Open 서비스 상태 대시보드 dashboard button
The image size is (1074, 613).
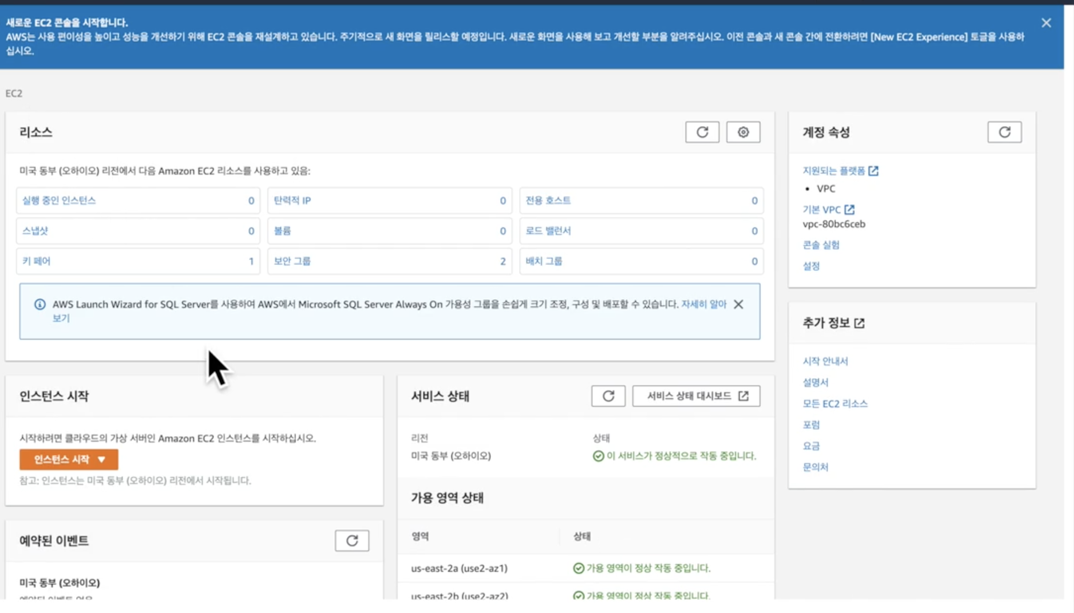tap(696, 396)
